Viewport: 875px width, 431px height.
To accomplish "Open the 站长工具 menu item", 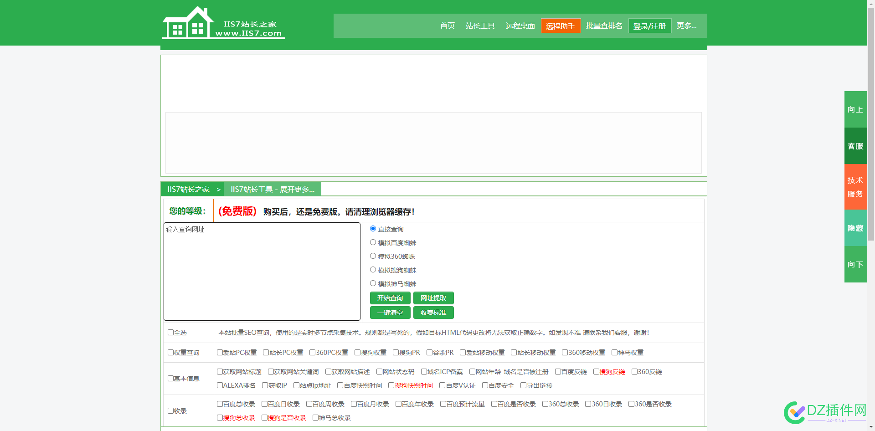I will pos(480,26).
